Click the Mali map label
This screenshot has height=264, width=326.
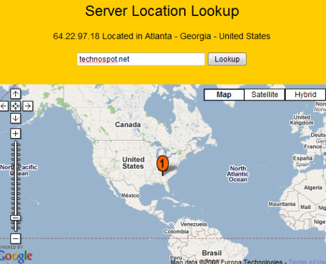coord(306,207)
